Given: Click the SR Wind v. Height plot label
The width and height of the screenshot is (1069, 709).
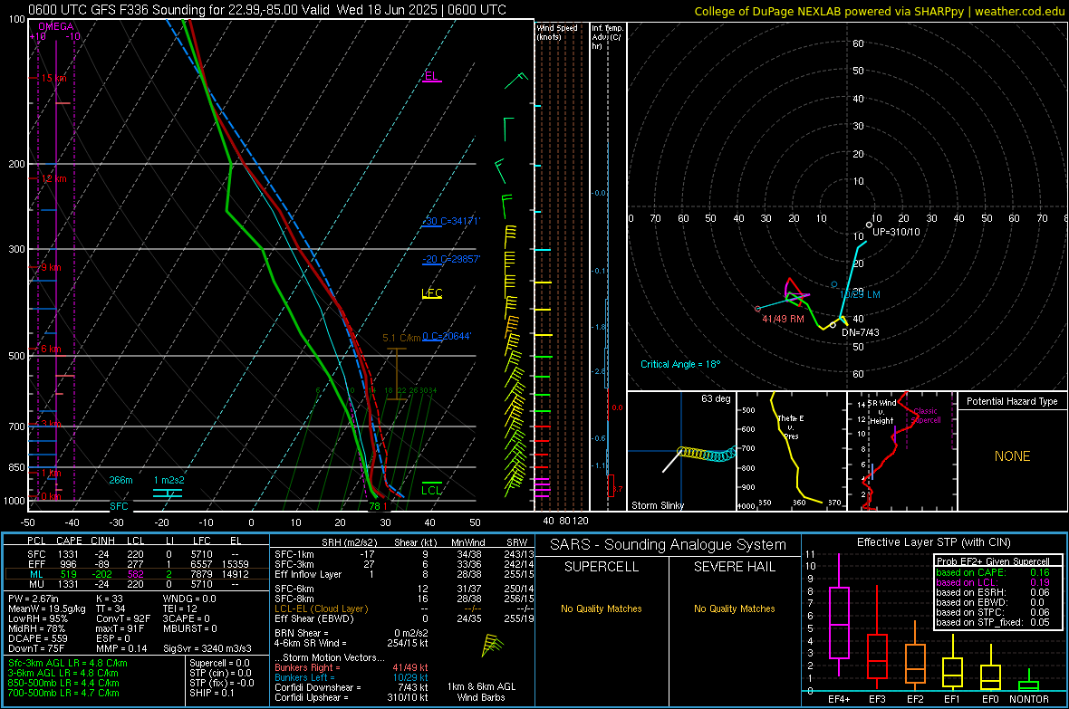Looking at the screenshot, I should pos(881,412).
